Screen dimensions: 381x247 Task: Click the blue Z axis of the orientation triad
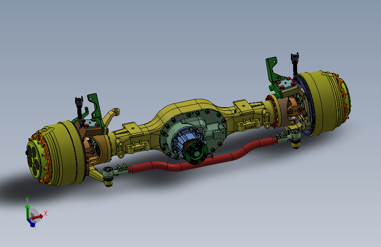(32, 223)
